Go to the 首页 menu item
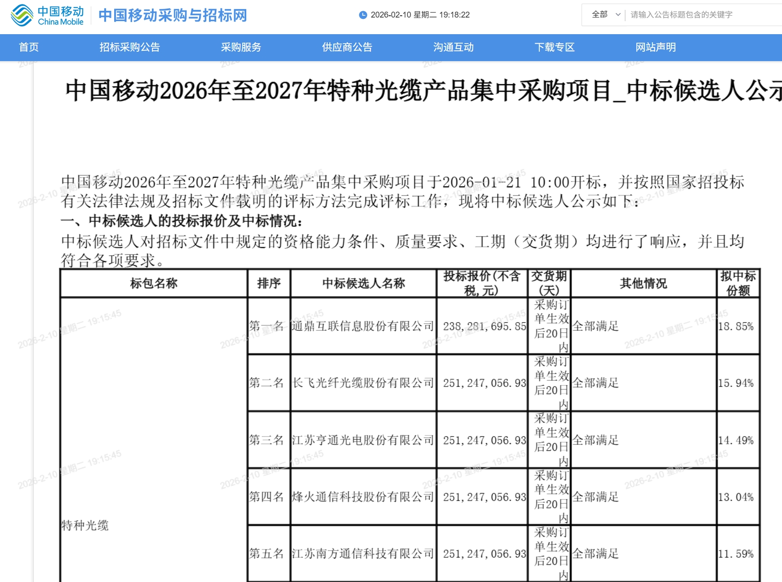This screenshot has height=582, width=782. (x=29, y=47)
